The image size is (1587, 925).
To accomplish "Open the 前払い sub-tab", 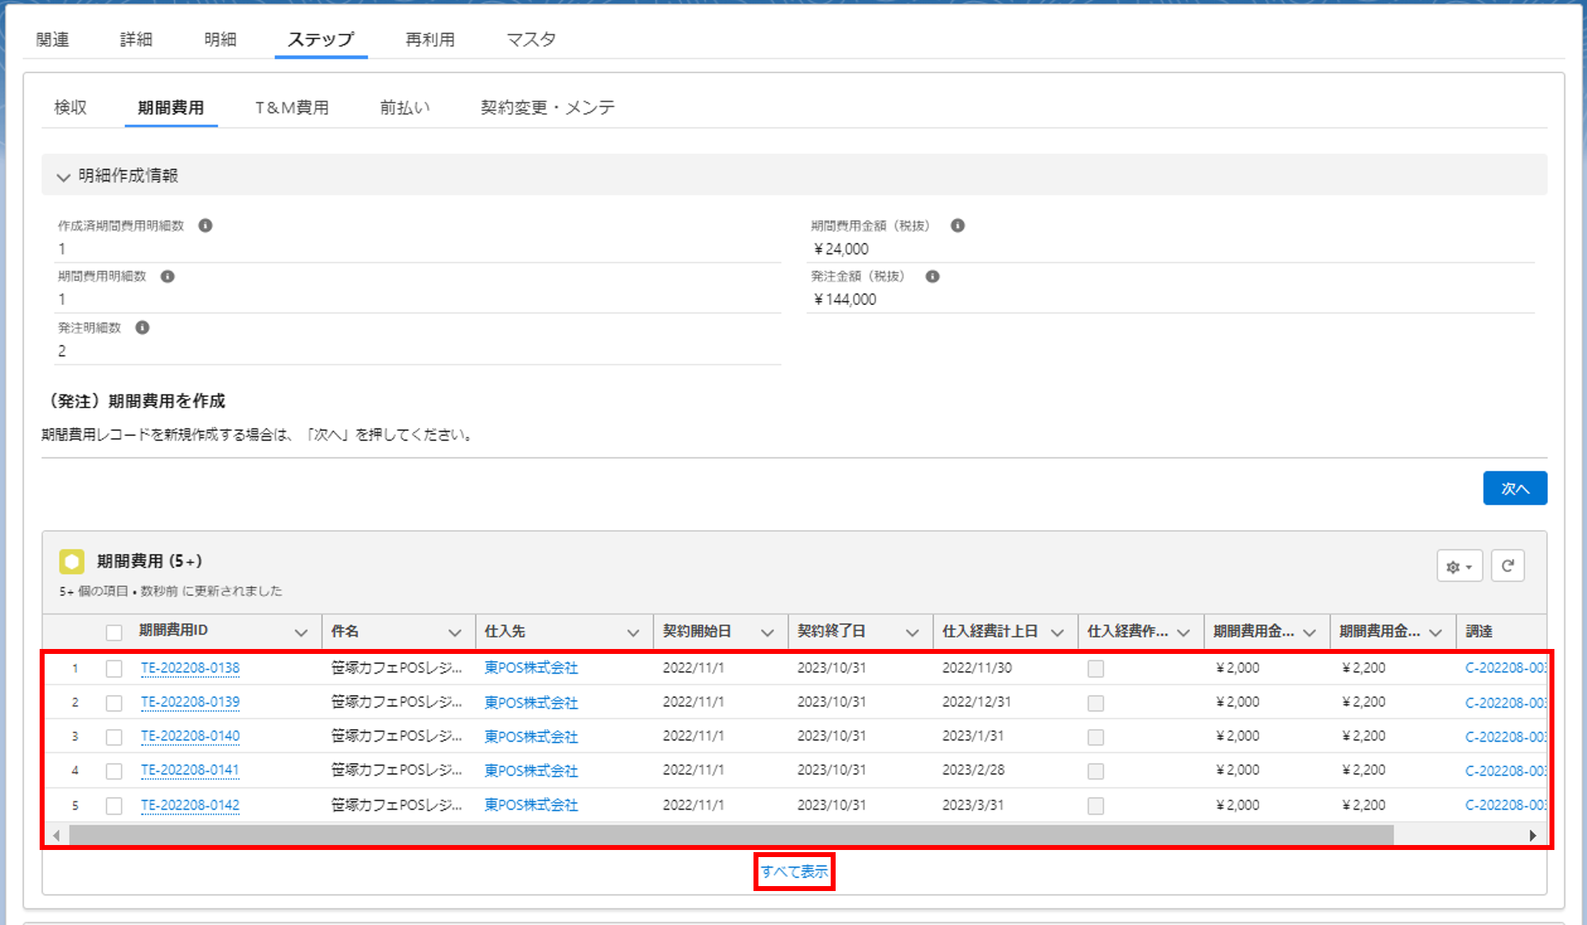I will pyautogui.click(x=404, y=108).
